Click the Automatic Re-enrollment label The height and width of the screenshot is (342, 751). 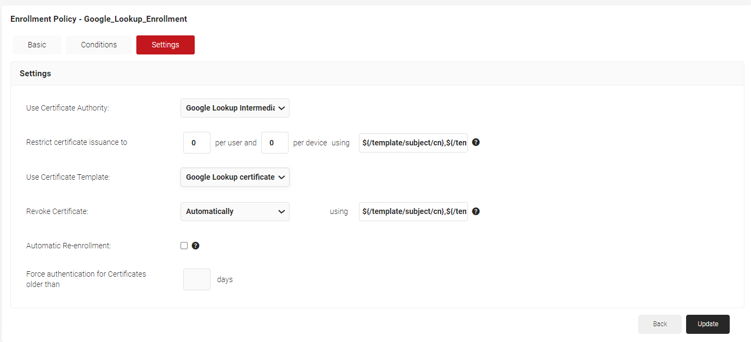pyautogui.click(x=69, y=246)
